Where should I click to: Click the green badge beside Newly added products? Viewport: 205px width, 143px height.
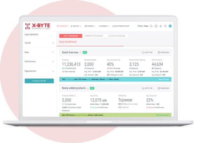click(x=92, y=88)
